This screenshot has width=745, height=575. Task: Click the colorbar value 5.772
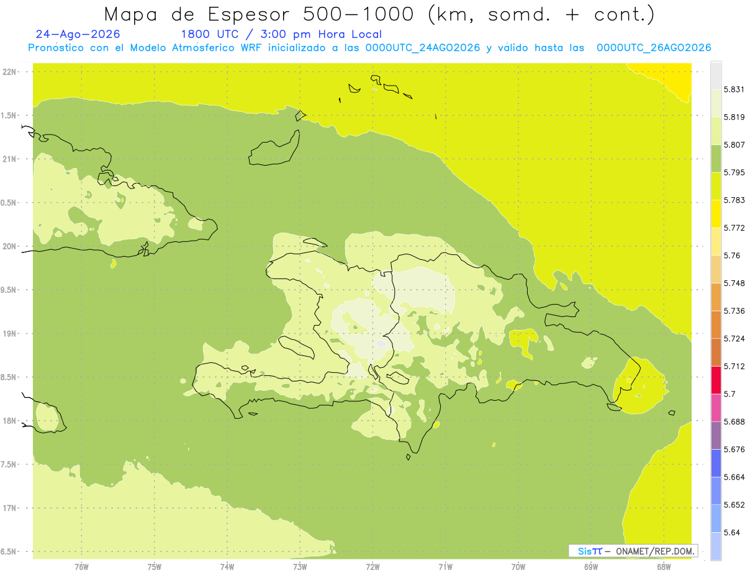pos(734,228)
